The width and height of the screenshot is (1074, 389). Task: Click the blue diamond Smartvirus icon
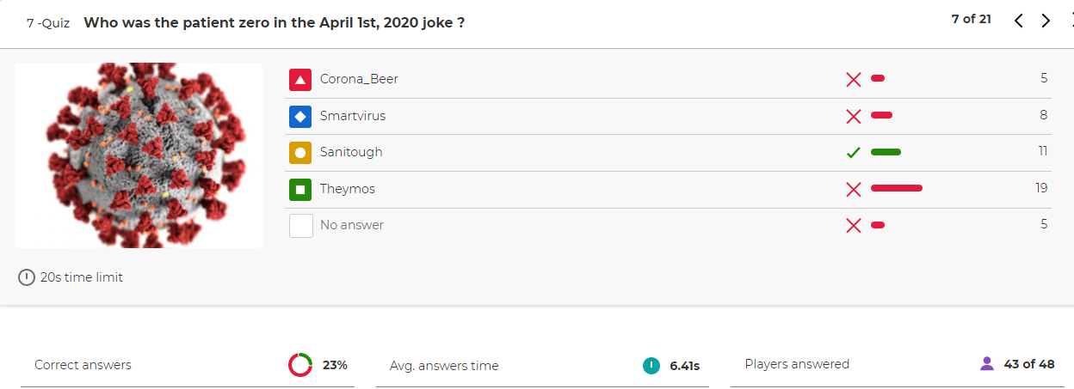pyautogui.click(x=300, y=116)
